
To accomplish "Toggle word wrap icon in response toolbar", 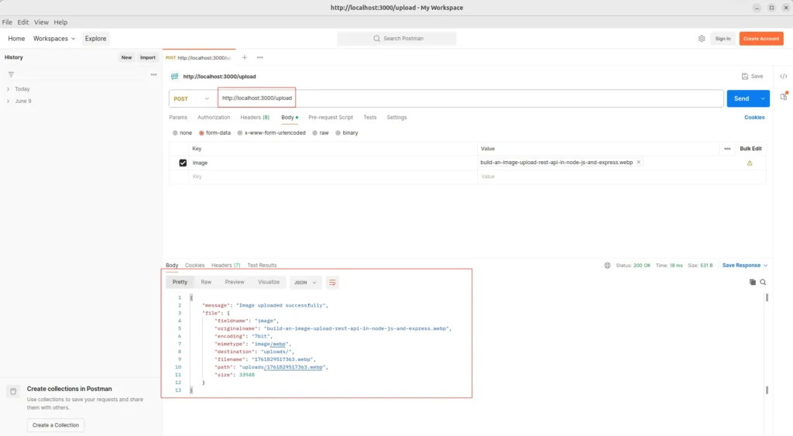I will point(332,282).
